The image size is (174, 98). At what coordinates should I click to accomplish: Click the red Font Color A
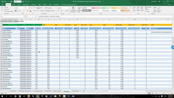30,11
